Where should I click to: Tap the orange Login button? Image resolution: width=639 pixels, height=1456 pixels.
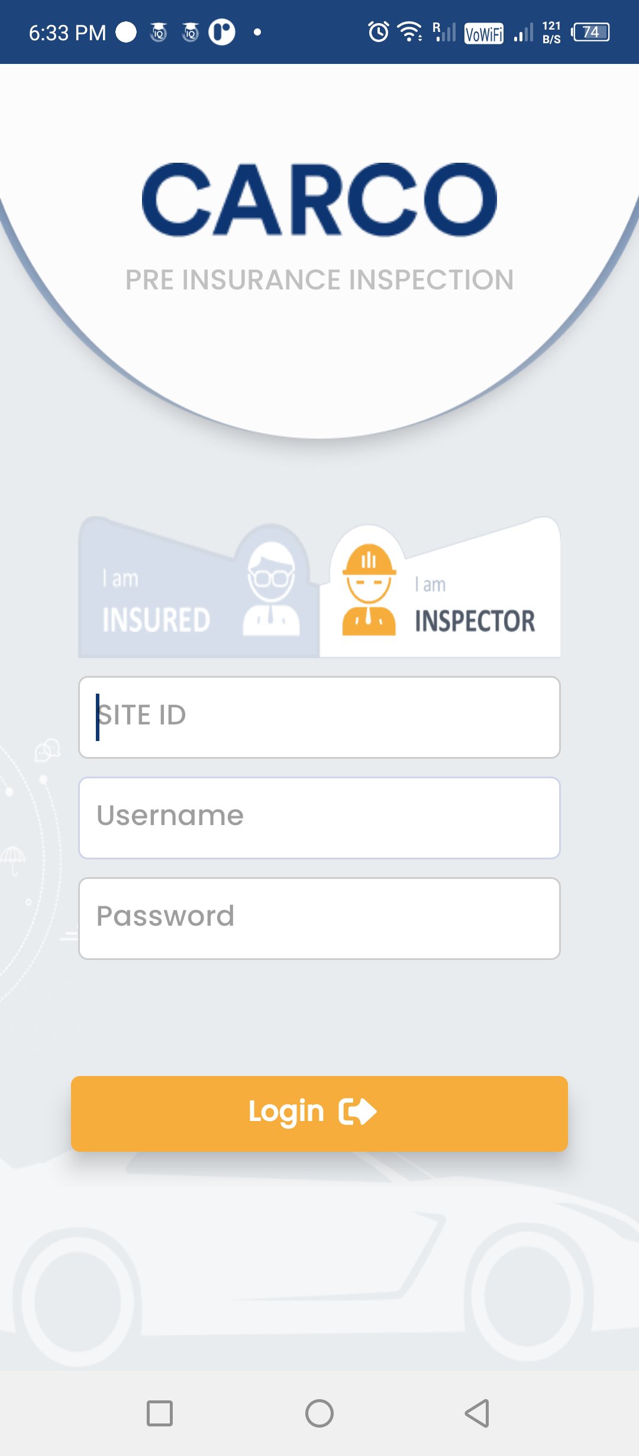(319, 1114)
